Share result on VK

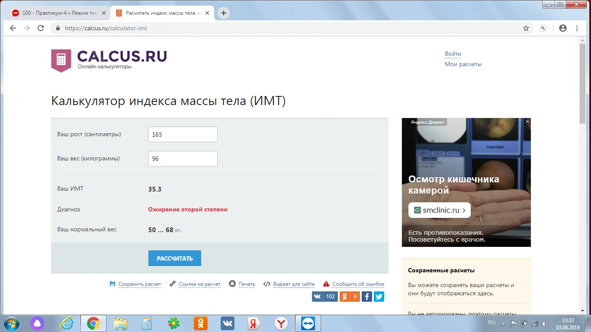[325, 297]
